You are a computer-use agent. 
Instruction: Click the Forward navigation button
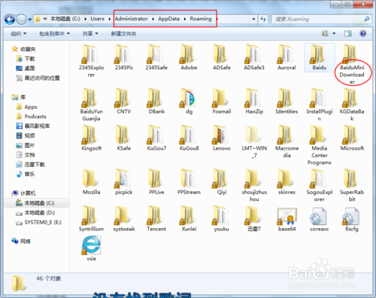[21, 19]
